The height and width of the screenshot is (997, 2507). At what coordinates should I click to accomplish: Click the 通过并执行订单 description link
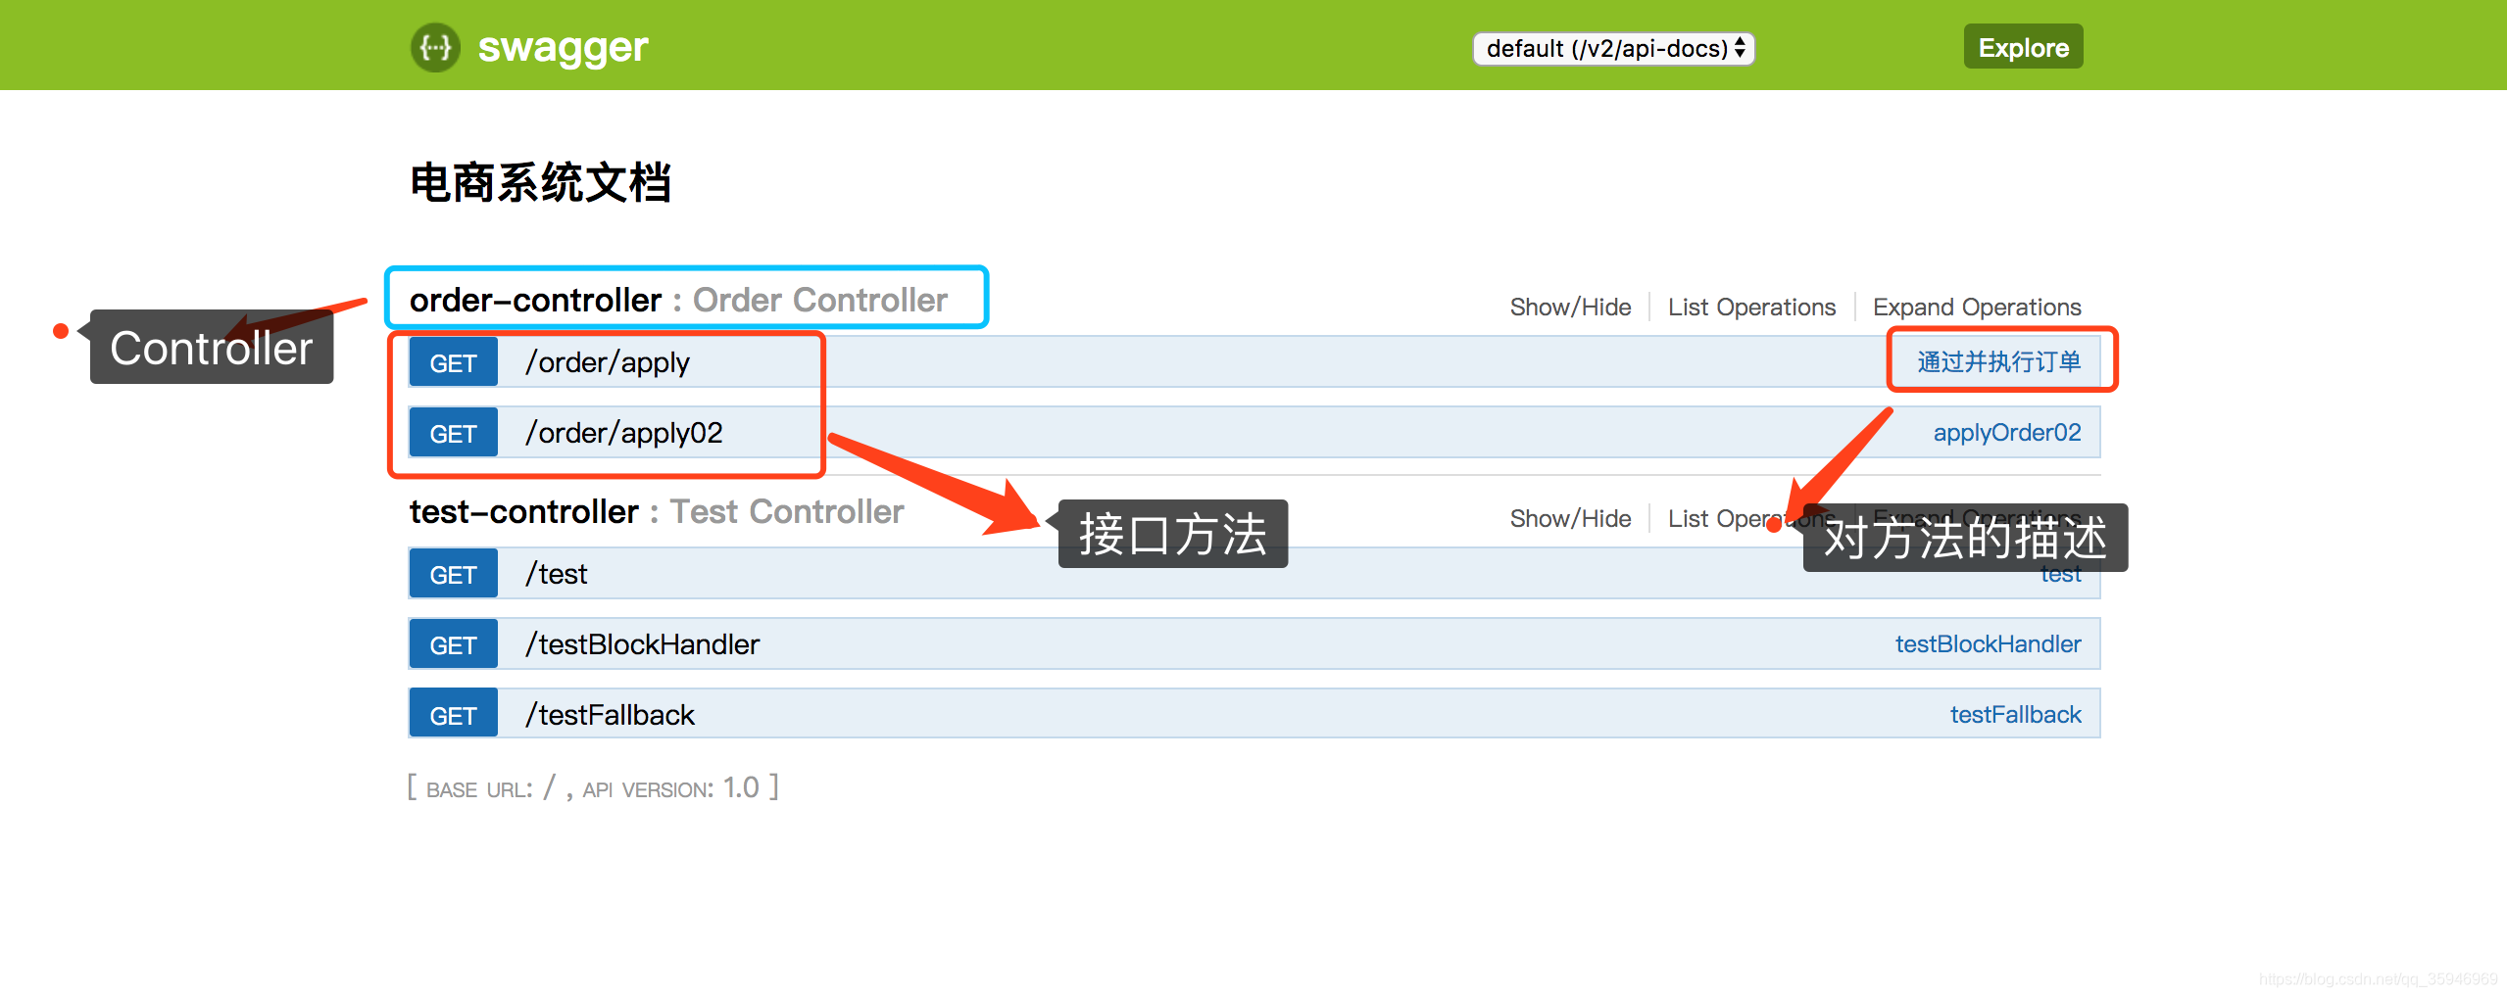point(1999,361)
